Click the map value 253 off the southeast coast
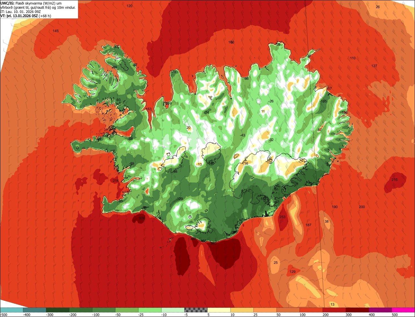This screenshot has width=415, height=317. (x=282, y=217)
